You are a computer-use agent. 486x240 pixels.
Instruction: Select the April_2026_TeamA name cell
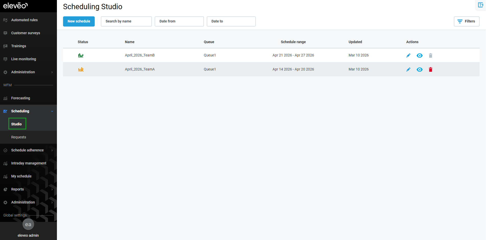coord(140,69)
